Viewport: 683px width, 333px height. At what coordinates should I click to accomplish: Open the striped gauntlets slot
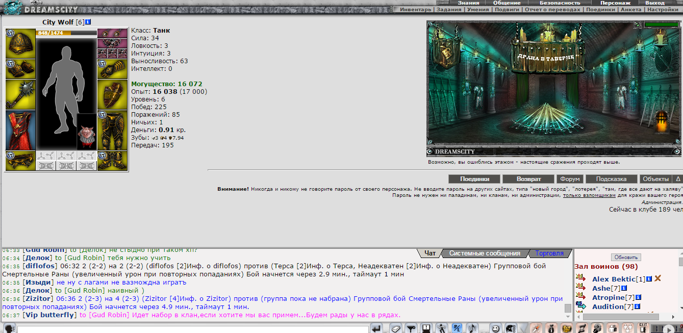(x=112, y=69)
